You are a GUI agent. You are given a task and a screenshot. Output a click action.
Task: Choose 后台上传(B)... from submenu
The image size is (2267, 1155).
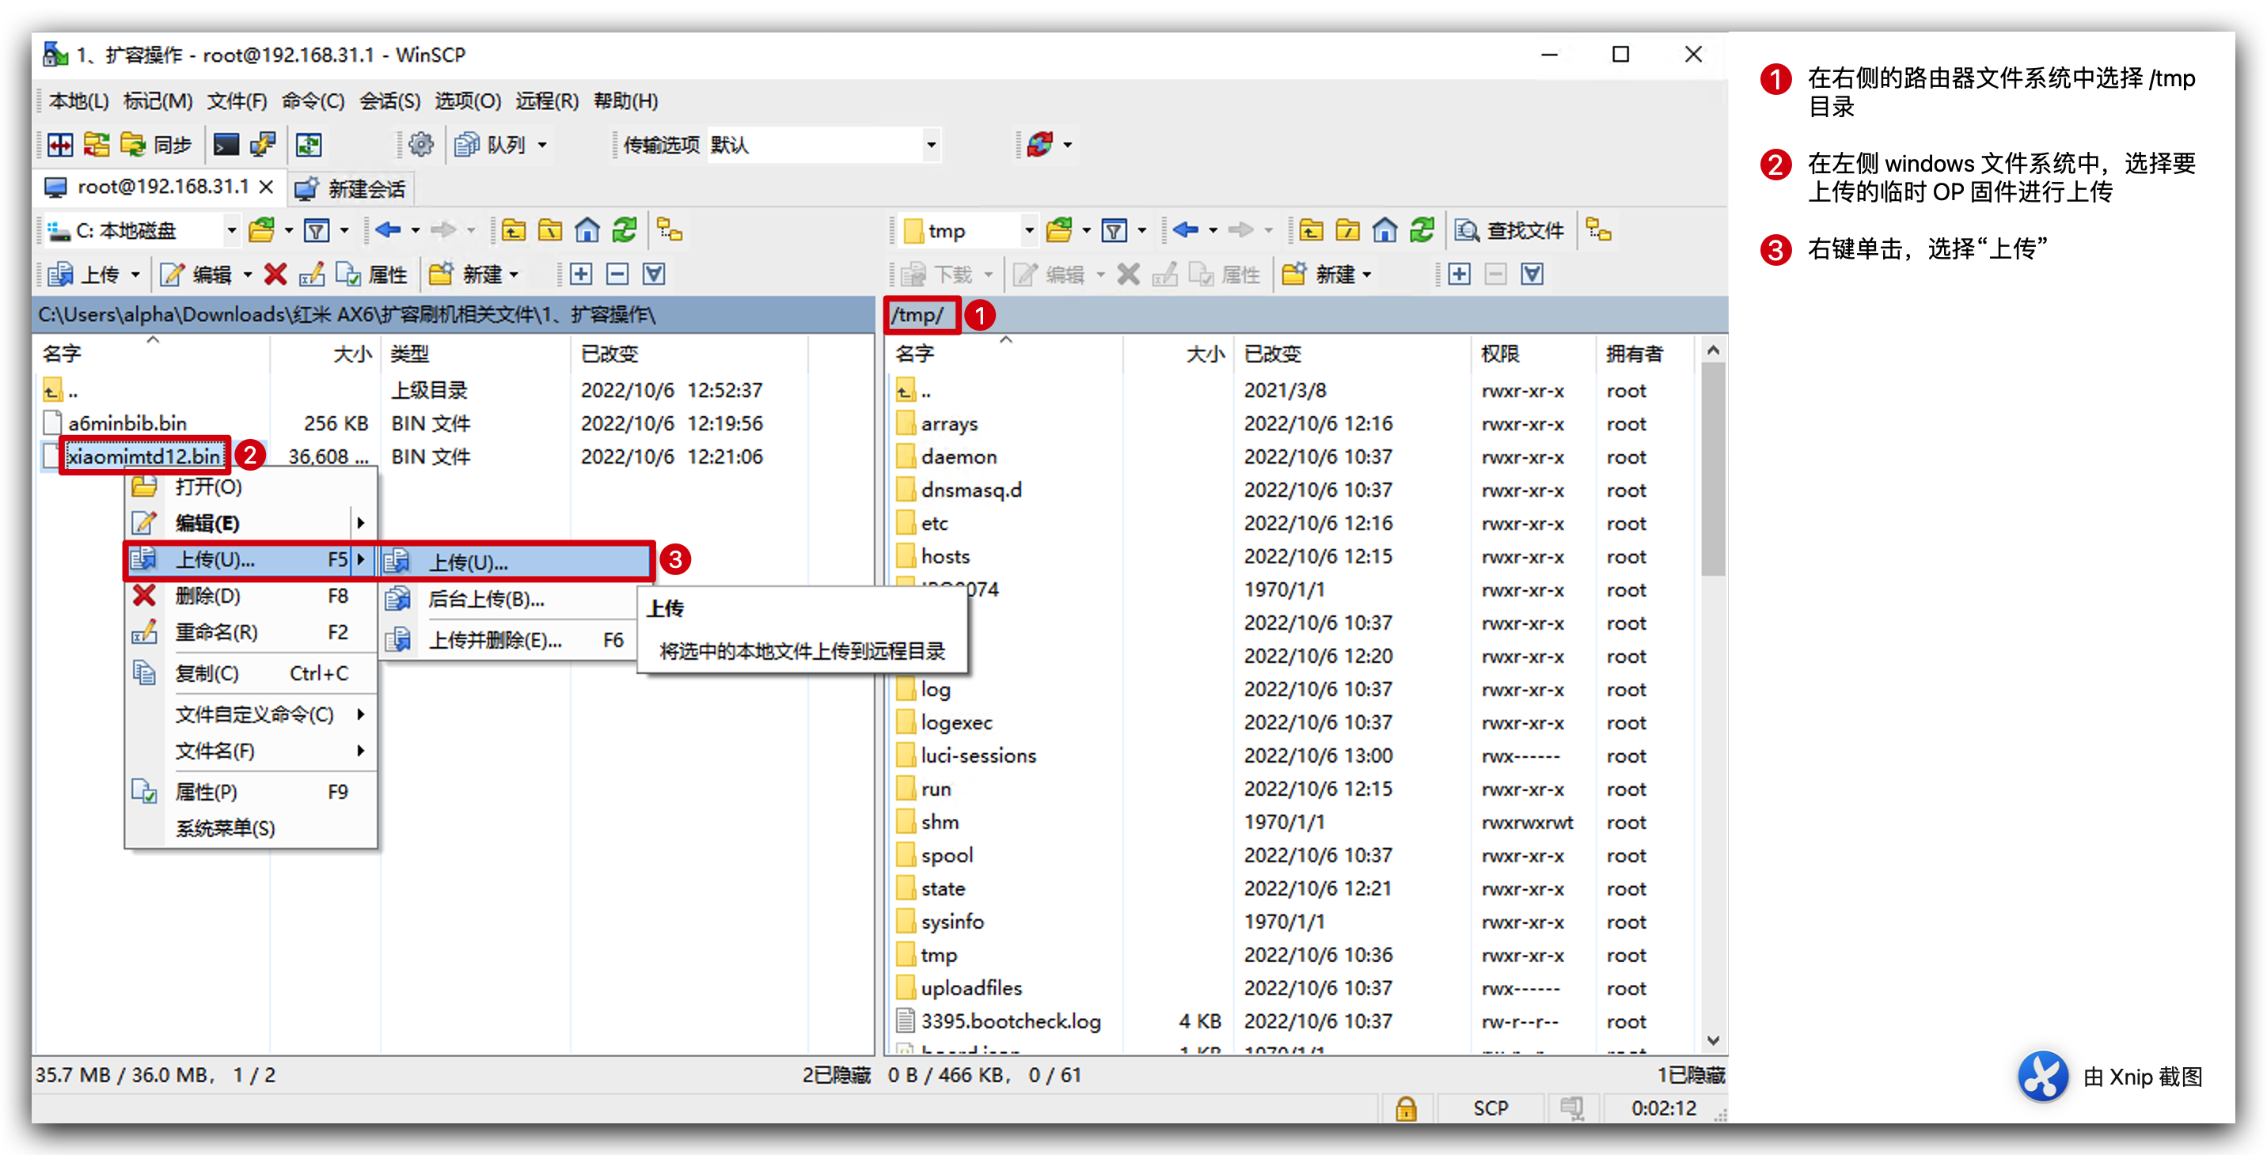[510, 600]
